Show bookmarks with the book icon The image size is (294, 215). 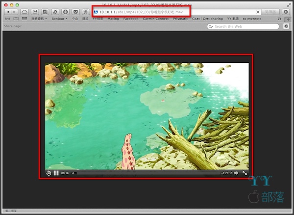click(16, 19)
